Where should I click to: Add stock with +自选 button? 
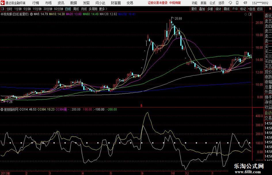point(252,9)
